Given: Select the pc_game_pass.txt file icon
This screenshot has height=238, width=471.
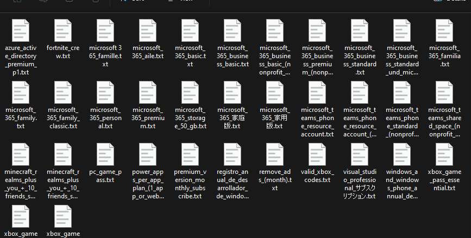Looking at the screenshot, I should coord(105,154).
